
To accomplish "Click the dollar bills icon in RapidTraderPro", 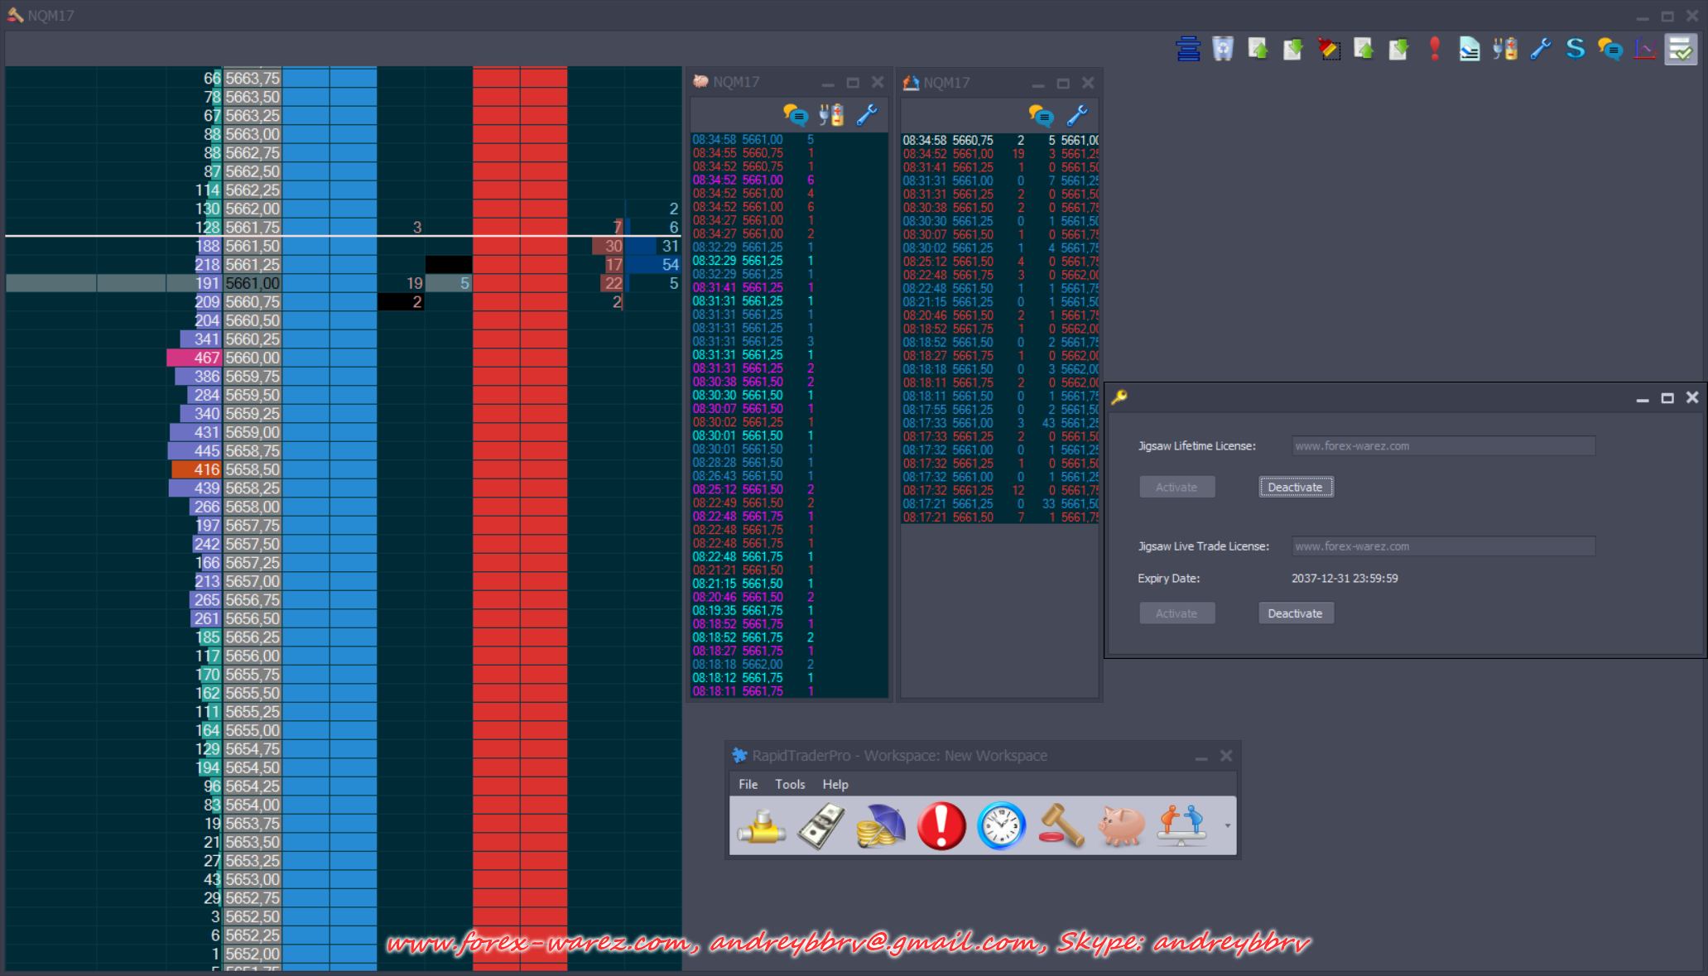I will coord(821,825).
